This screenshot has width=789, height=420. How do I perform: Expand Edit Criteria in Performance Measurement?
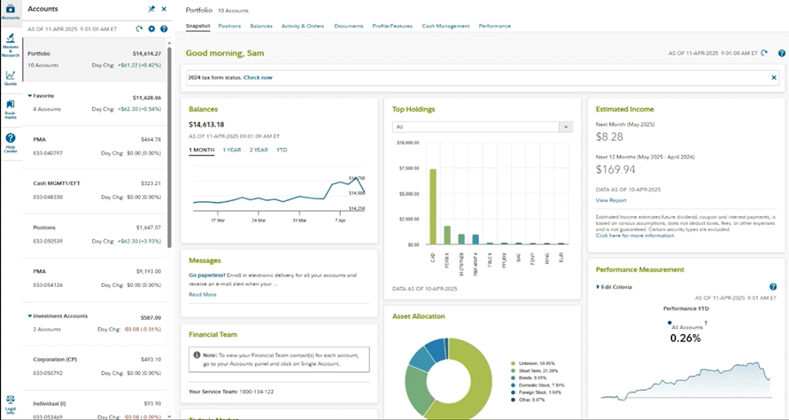[614, 287]
